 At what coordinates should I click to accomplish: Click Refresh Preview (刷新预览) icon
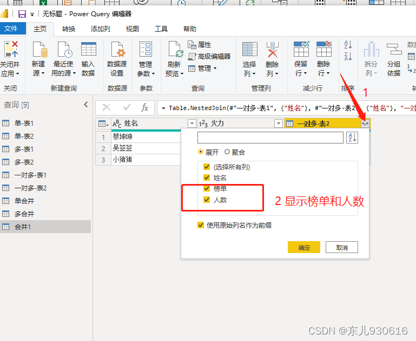click(175, 50)
